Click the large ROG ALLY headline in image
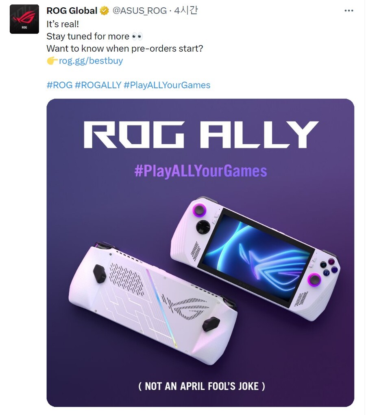 point(200,134)
